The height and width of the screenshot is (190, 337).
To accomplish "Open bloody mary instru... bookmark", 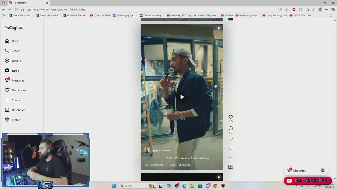I will tap(247, 15).
